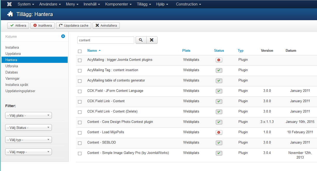Click the Version column header

[267, 51]
